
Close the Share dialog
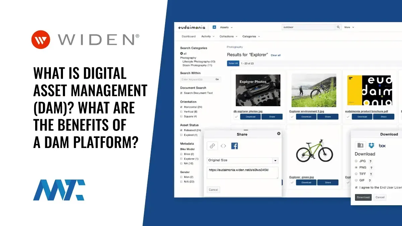[x=278, y=133]
